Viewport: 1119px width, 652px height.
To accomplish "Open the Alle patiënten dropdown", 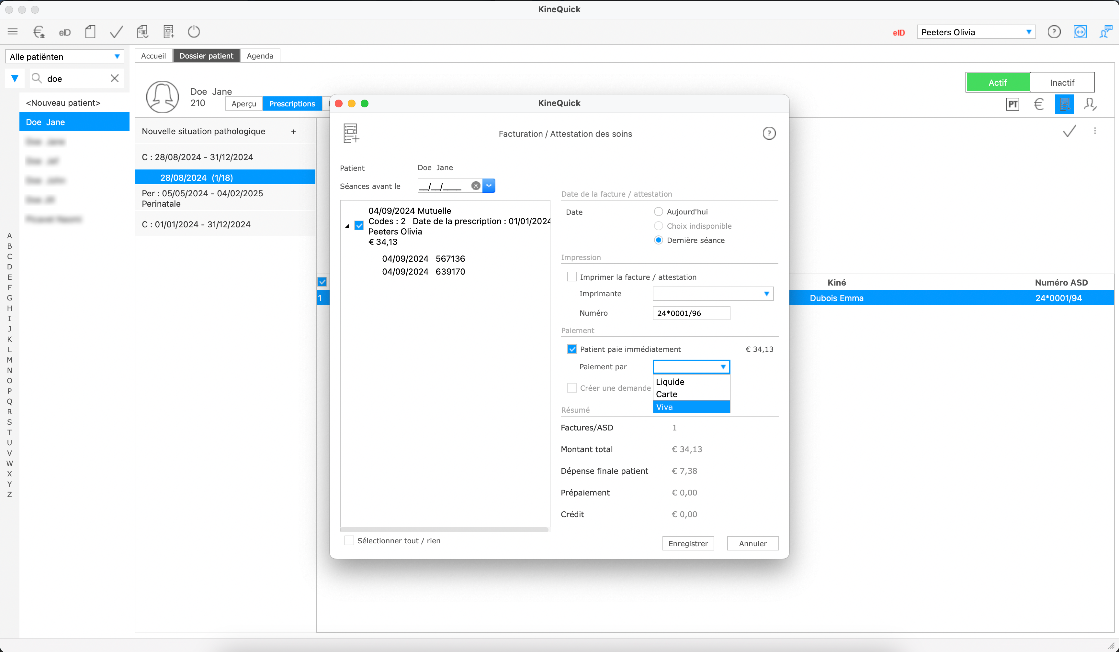I will [x=64, y=57].
